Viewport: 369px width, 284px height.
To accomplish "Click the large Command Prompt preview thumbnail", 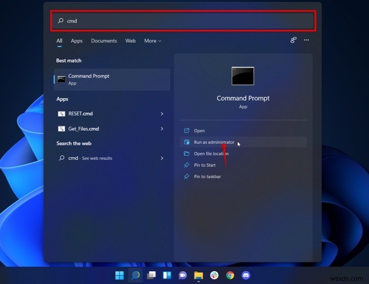I will coord(243,76).
